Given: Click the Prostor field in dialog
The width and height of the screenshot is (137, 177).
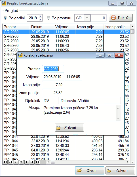Looking at the screenshot, I should pos(53,69).
